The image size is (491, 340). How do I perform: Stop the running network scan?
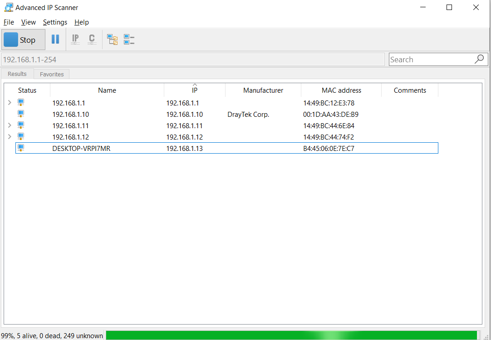click(x=24, y=40)
